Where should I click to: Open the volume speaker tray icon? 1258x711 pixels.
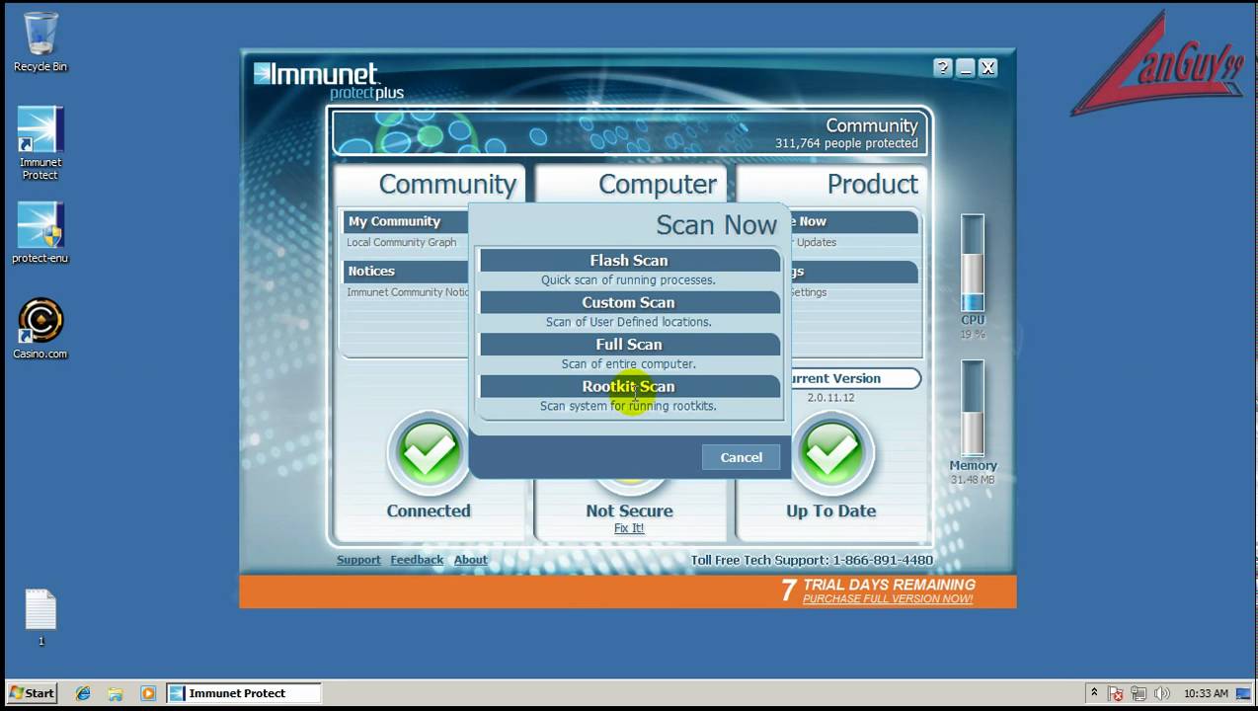[1161, 693]
